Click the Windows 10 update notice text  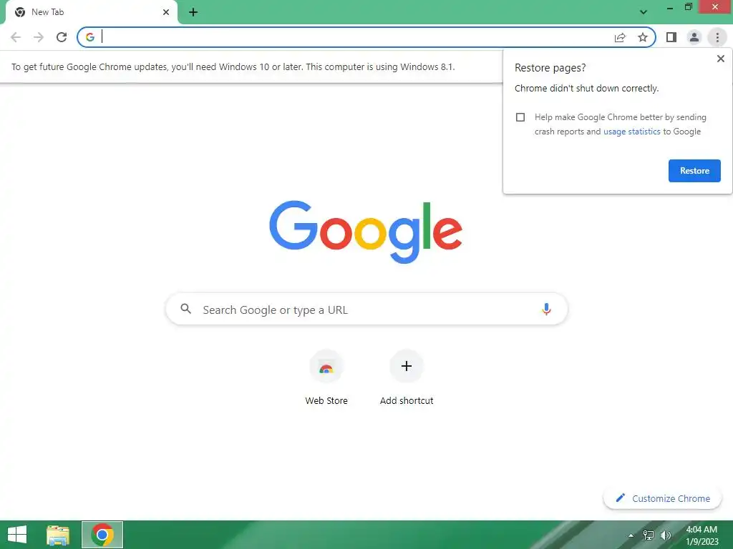233,66
